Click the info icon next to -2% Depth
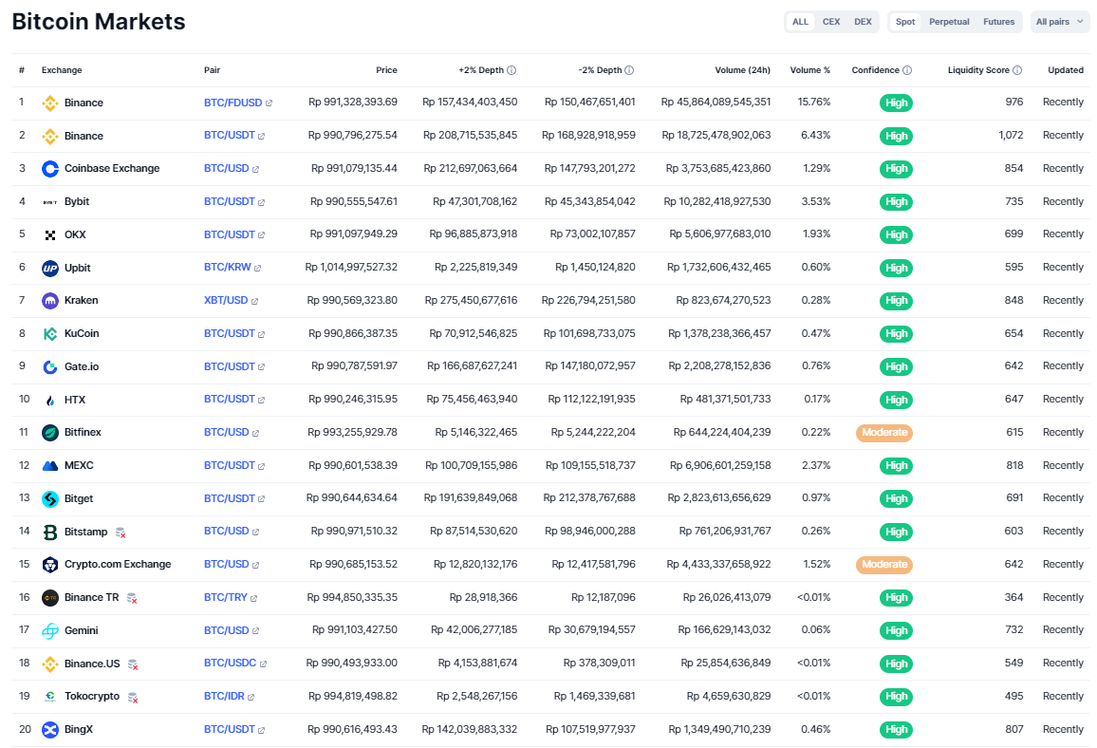The height and width of the screenshot is (748, 1097). (629, 70)
